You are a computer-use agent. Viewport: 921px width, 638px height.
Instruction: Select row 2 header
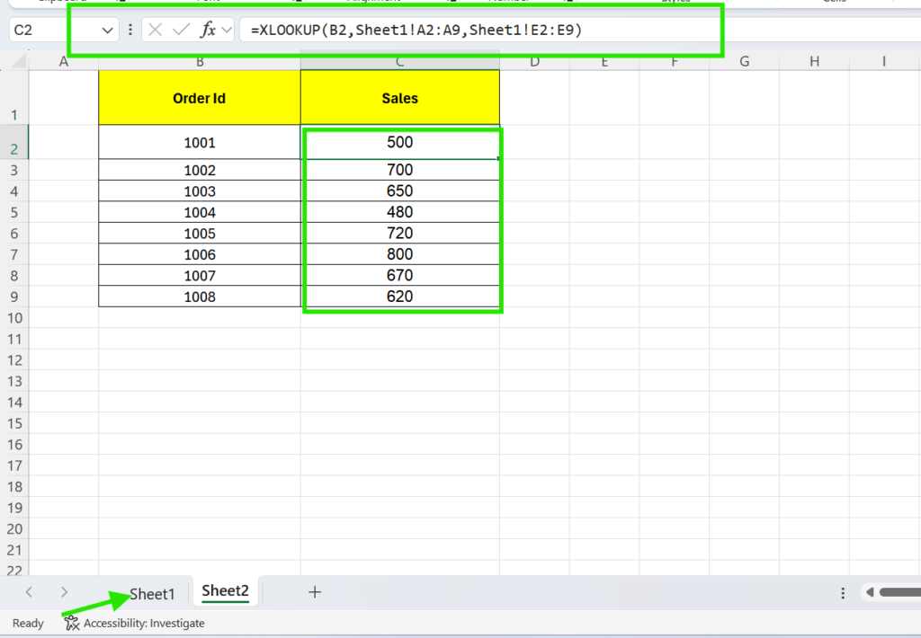tap(14, 142)
